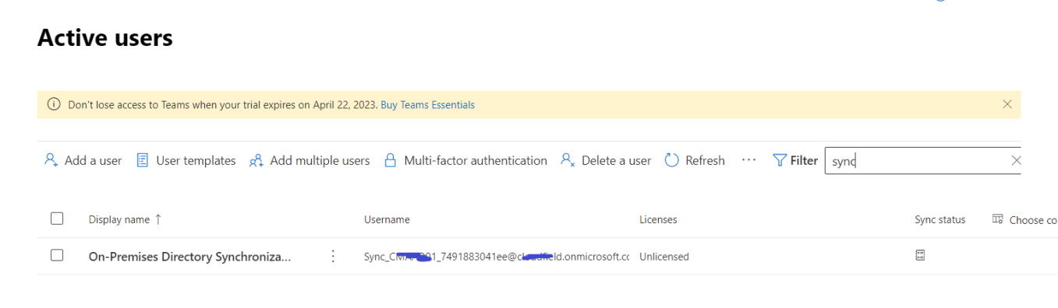Open User templates
Screen dimensions: 1058x308
[186, 160]
